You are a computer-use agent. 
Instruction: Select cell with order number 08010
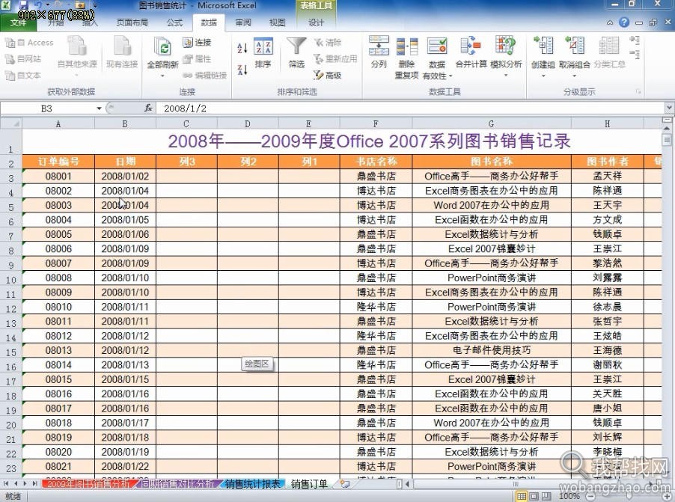point(58,307)
